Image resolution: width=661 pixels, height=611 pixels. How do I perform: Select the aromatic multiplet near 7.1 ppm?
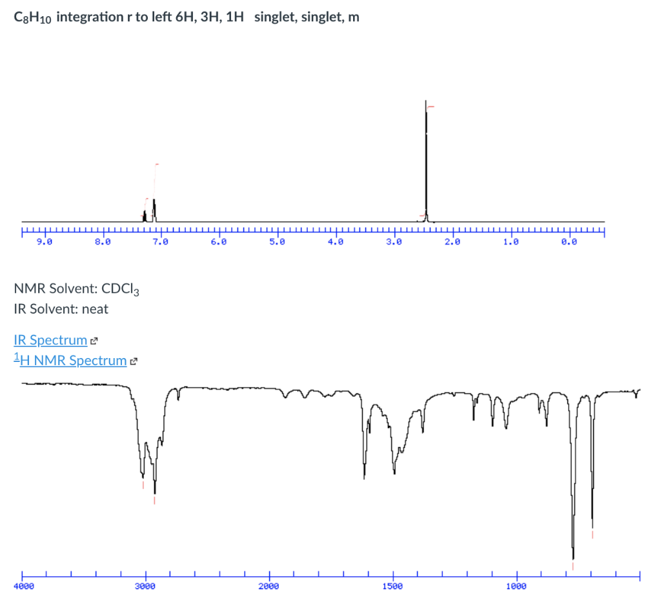154,206
